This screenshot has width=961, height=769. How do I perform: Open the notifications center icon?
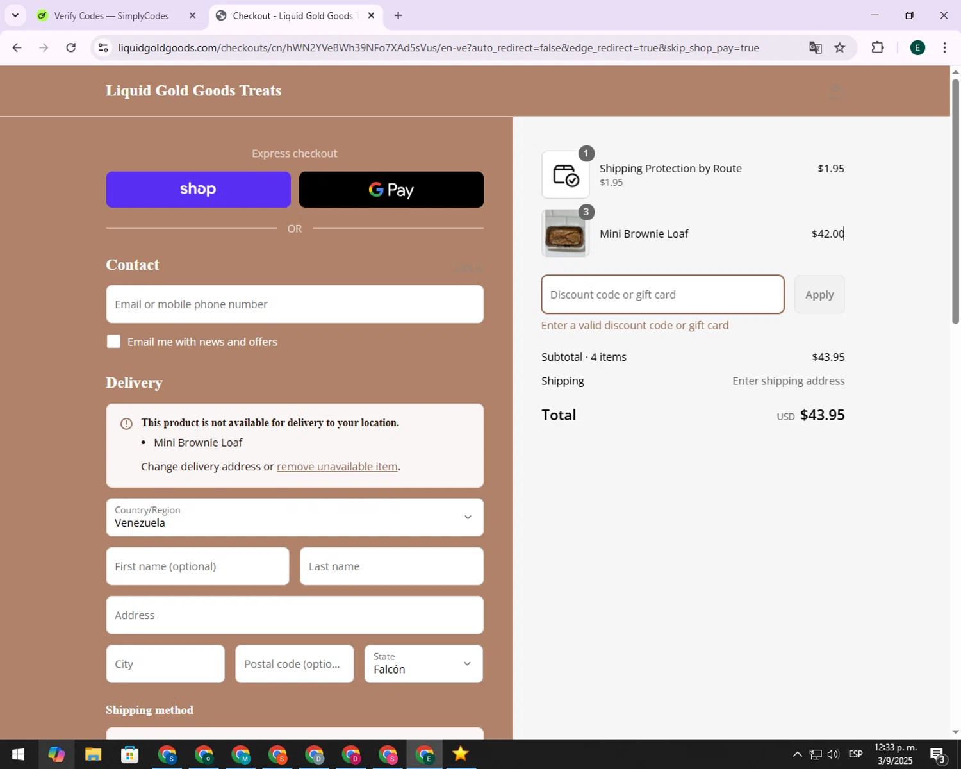coord(938,755)
